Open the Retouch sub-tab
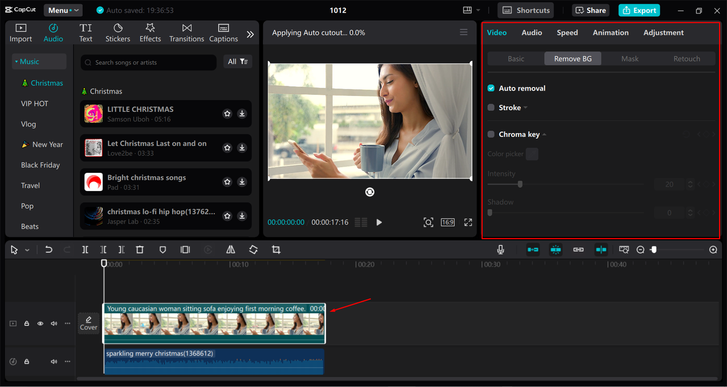The image size is (727, 387). [x=687, y=59]
